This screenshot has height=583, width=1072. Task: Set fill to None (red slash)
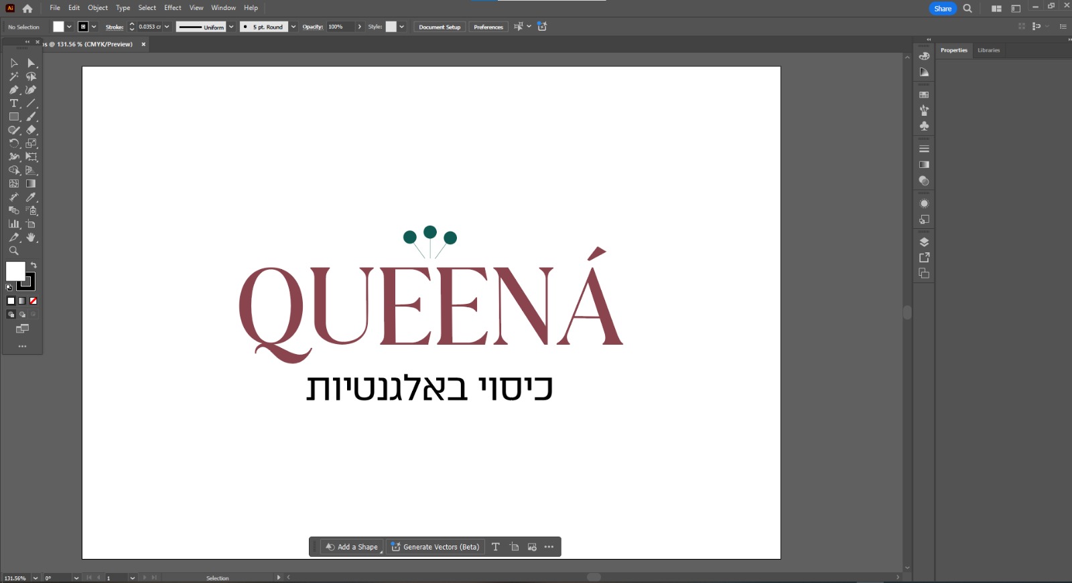(33, 301)
